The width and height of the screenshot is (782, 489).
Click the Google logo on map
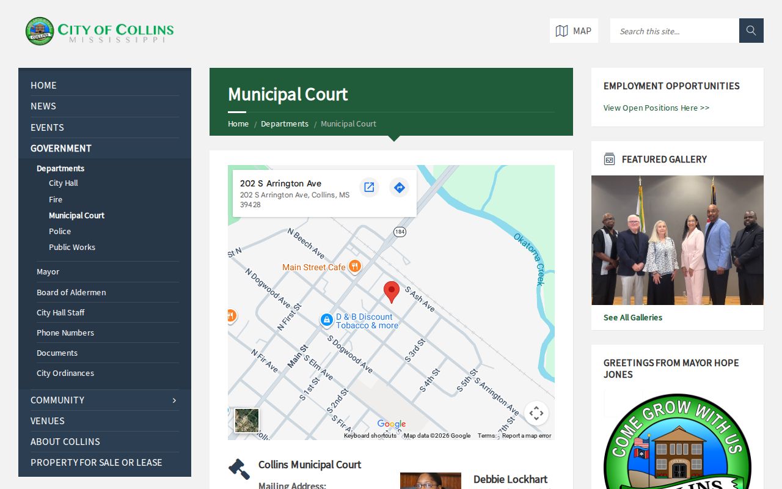coord(392,424)
